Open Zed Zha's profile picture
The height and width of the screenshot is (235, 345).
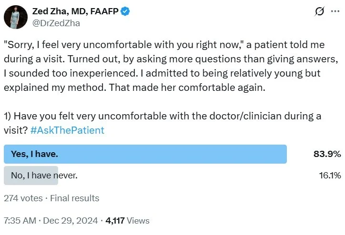click(16, 16)
